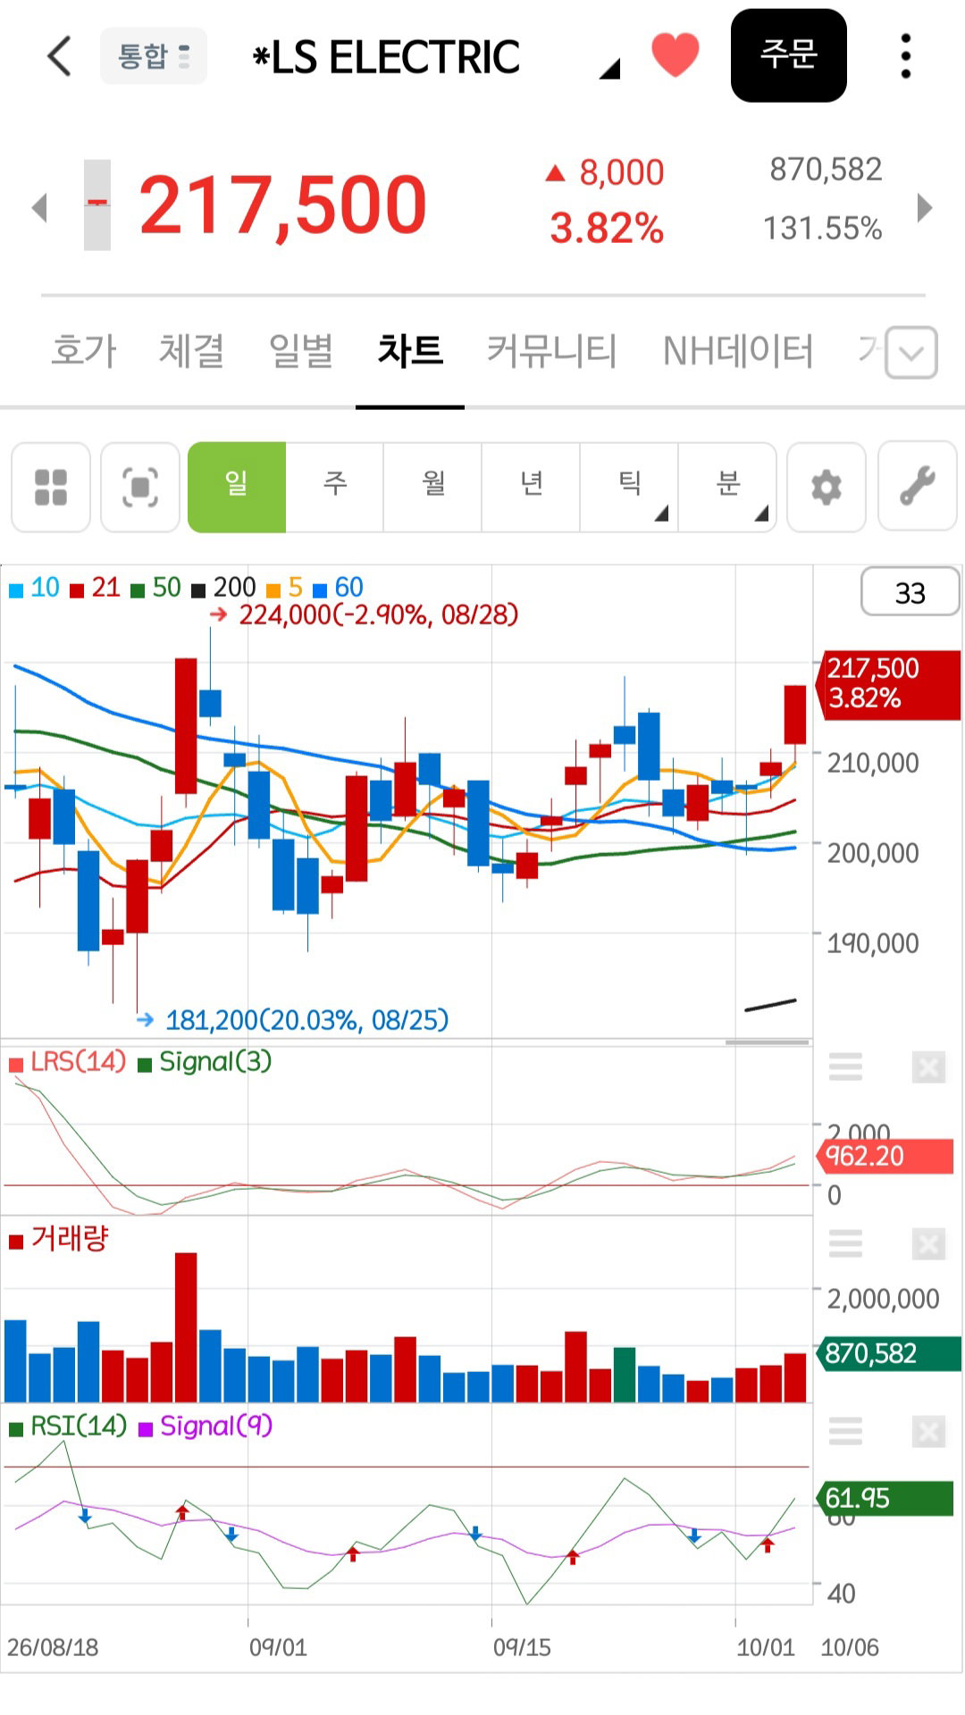
Task: Open the wrench tools icon
Action: 918,487
